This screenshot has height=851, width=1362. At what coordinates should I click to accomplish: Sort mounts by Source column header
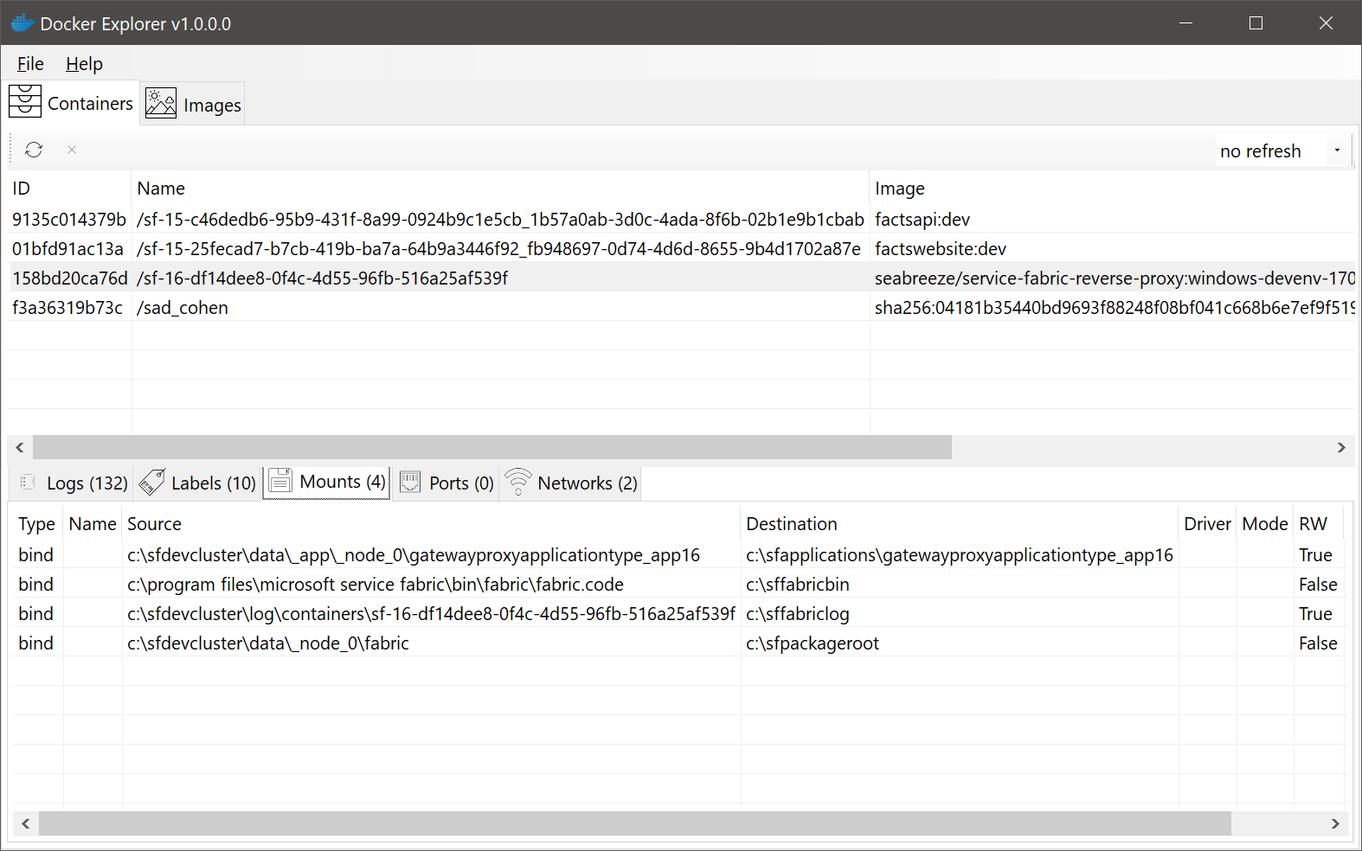(x=431, y=524)
